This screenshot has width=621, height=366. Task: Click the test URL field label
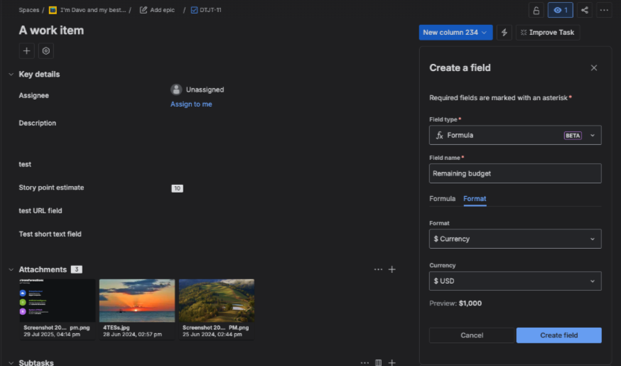tap(40, 211)
